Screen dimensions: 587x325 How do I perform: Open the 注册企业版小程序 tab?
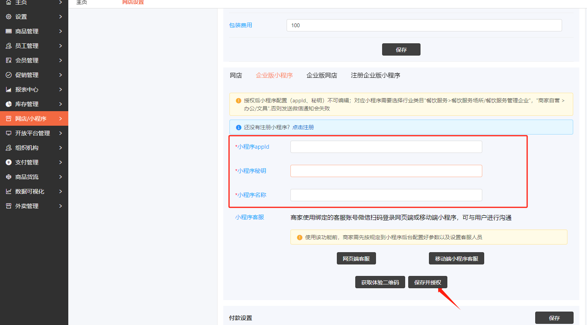click(375, 76)
